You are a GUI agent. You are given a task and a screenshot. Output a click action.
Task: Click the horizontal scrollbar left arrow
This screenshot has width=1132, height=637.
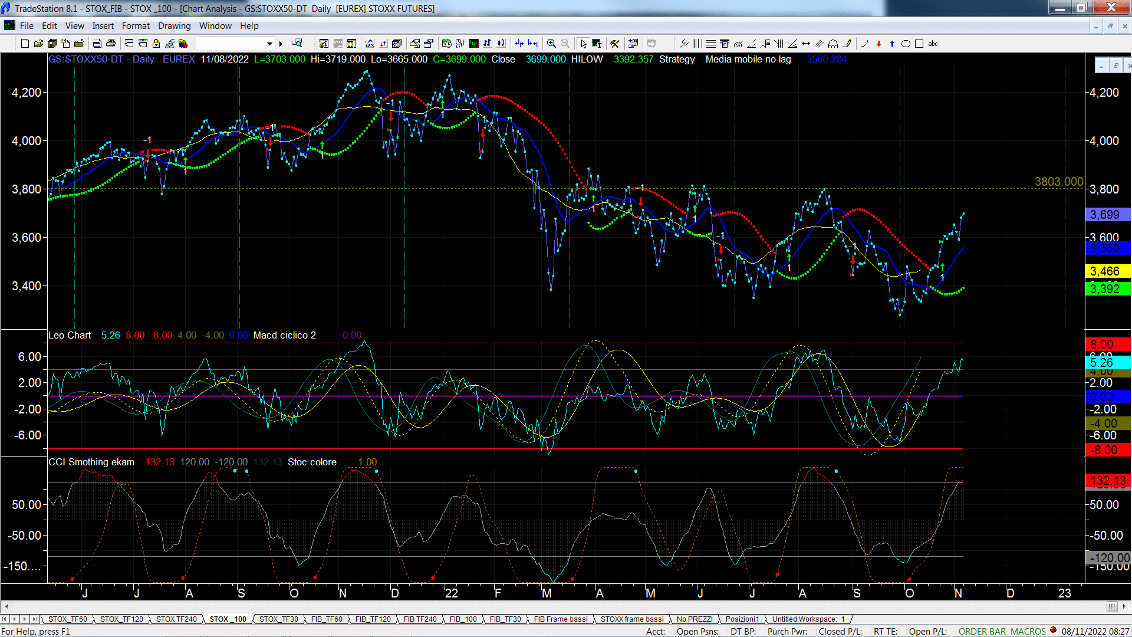[x=6, y=606]
